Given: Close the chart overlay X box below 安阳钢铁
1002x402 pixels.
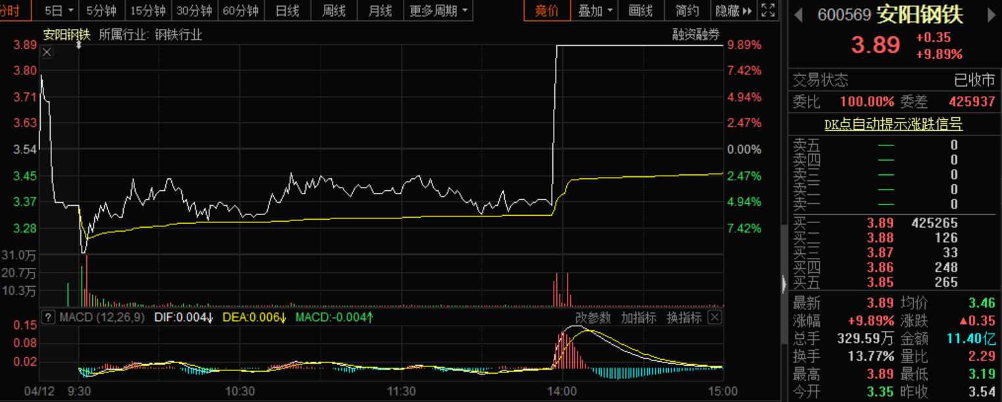Looking at the screenshot, I should [47, 53].
